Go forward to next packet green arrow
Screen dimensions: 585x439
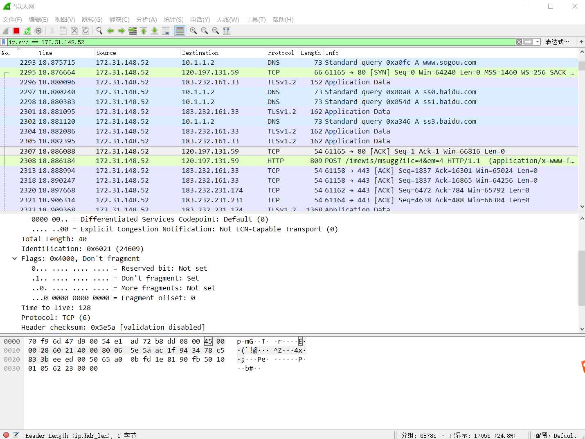click(x=122, y=31)
